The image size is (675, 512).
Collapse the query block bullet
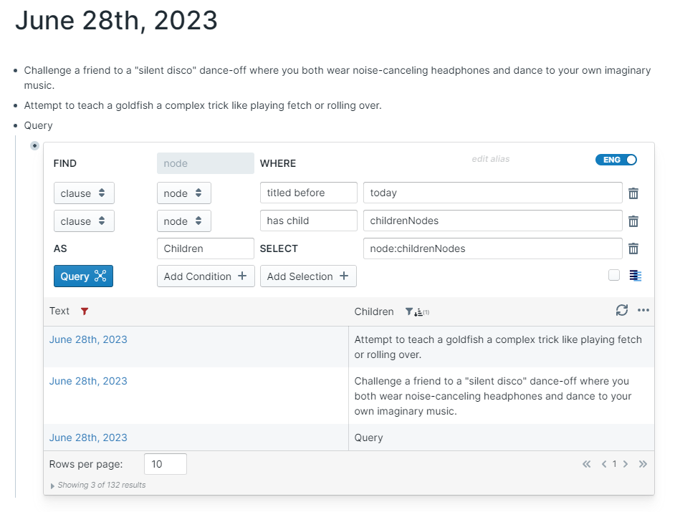(34, 146)
